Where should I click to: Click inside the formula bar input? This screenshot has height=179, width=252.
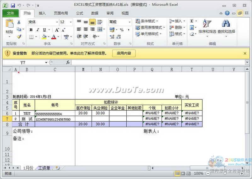pyautogui.click(x=158, y=62)
